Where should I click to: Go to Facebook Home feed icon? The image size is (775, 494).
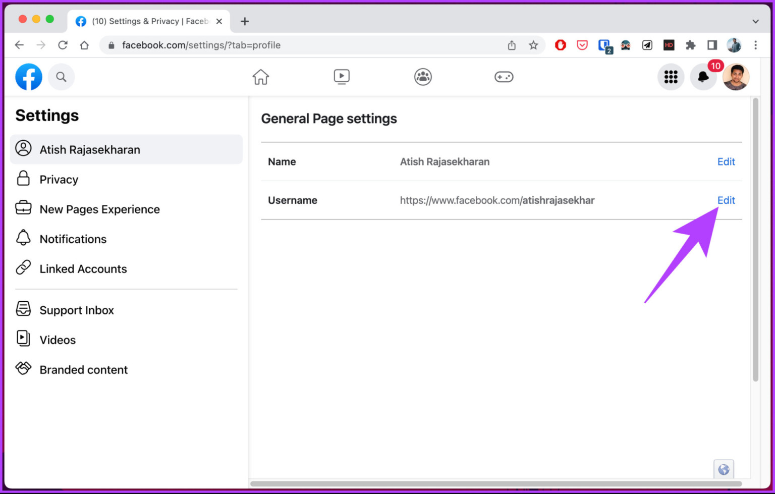pyautogui.click(x=261, y=77)
